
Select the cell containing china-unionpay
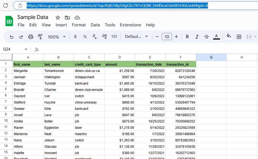pyautogui.click(x=89, y=102)
